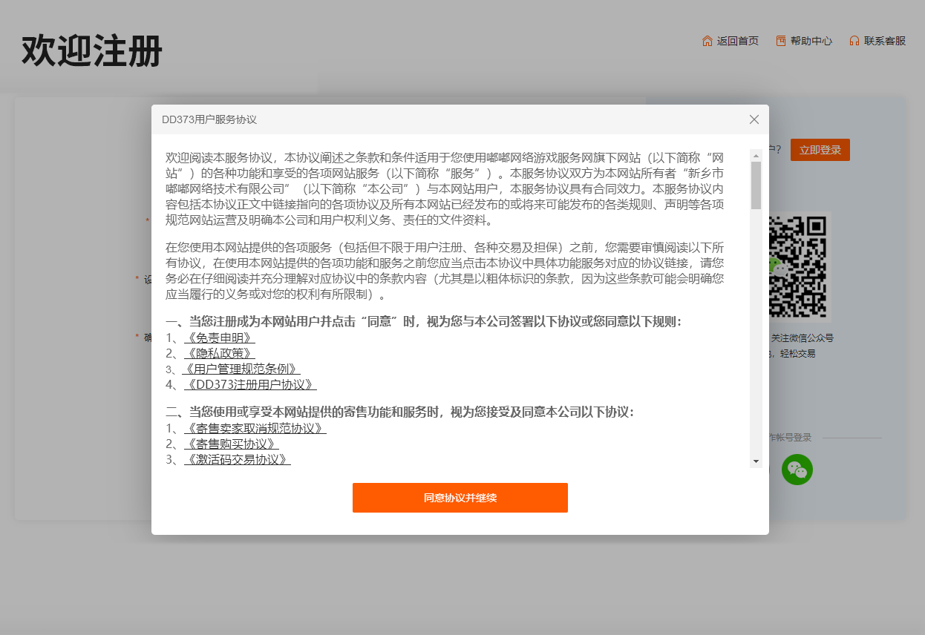The width and height of the screenshot is (925, 635).
Task: Click the scrollbar down arrow in the dialog
Action: [756, 461]
